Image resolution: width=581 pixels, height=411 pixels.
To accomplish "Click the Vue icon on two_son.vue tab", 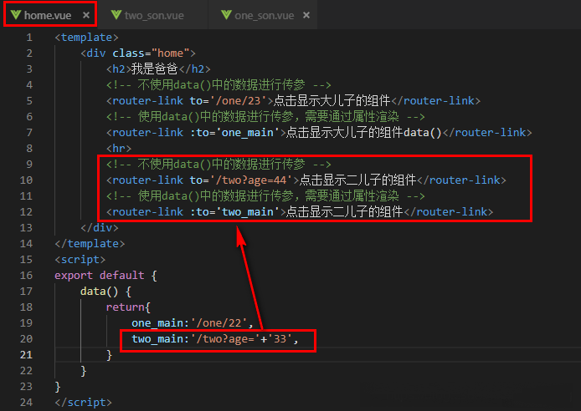I will pyautogui.click(x=116, y=15).
